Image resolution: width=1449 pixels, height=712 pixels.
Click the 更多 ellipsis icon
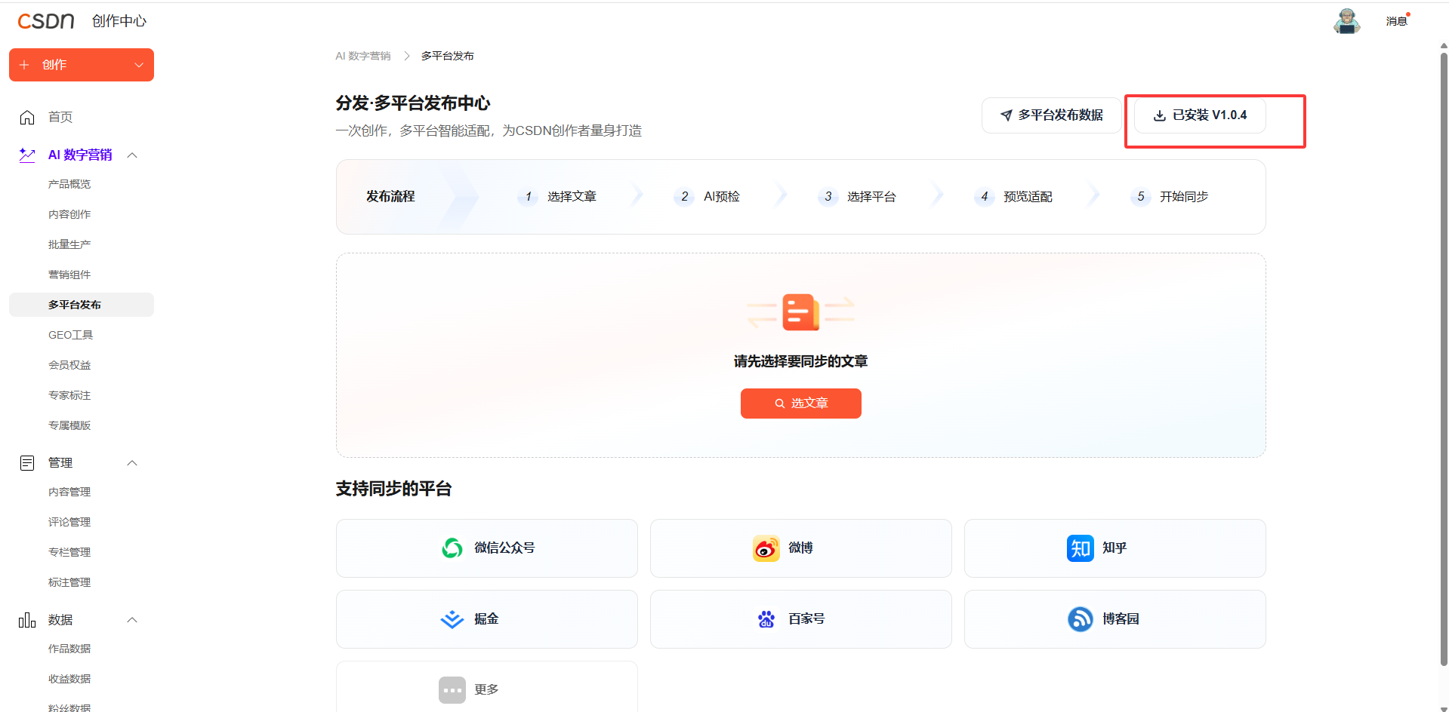452,690
